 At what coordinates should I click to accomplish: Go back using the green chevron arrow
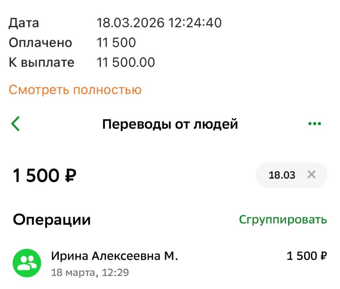[15, 124]
